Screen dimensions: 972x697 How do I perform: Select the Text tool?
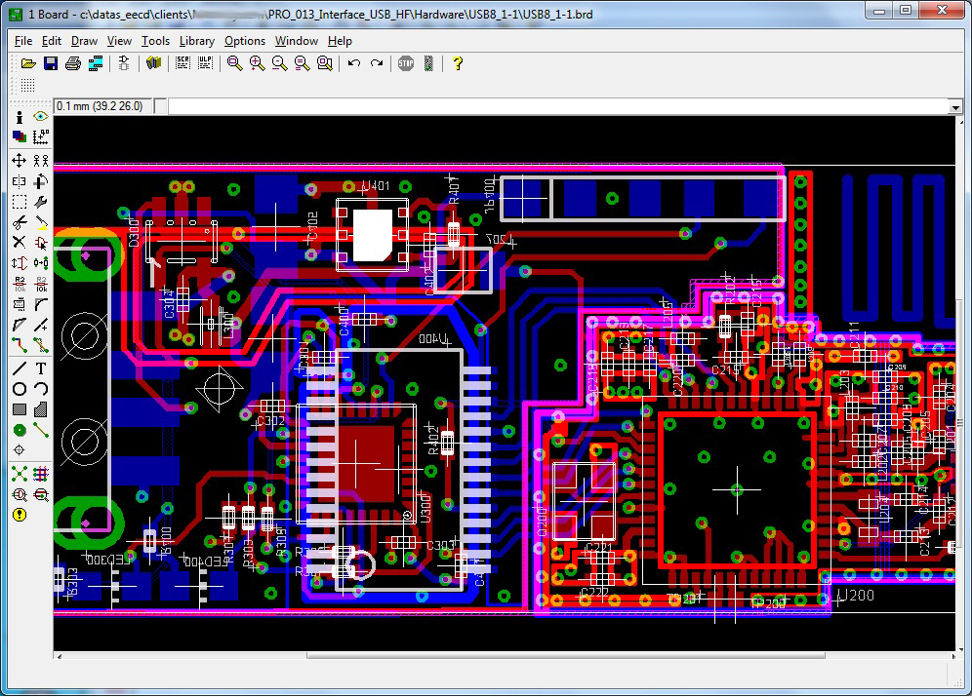click(41, 368)
